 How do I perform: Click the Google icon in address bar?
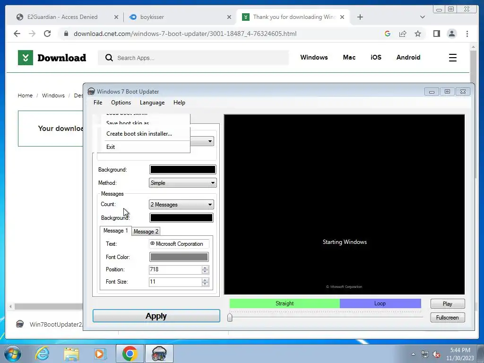388,34
